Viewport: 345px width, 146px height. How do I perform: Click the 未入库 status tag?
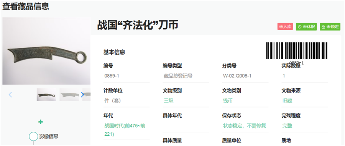(285, 27)
